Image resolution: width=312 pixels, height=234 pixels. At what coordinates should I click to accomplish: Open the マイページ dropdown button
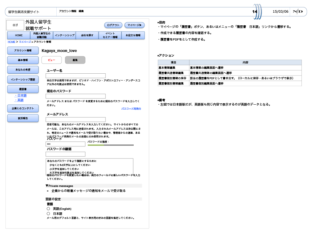pyautogui.click(x=134, y=25)
